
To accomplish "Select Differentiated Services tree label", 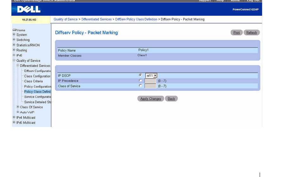I will click(x=35, y=66).
